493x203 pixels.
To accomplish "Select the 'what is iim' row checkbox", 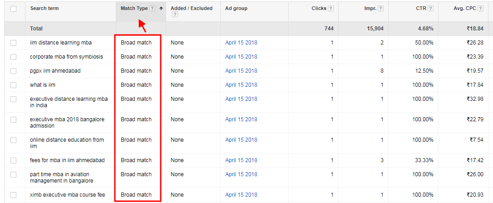I will (13, 85).
